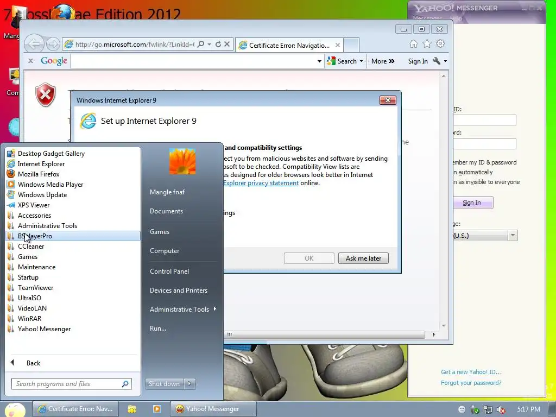Click the address bar search magnifier
Image resolution: width=556 pixels, height=417 pixels.
pos(201,44)
